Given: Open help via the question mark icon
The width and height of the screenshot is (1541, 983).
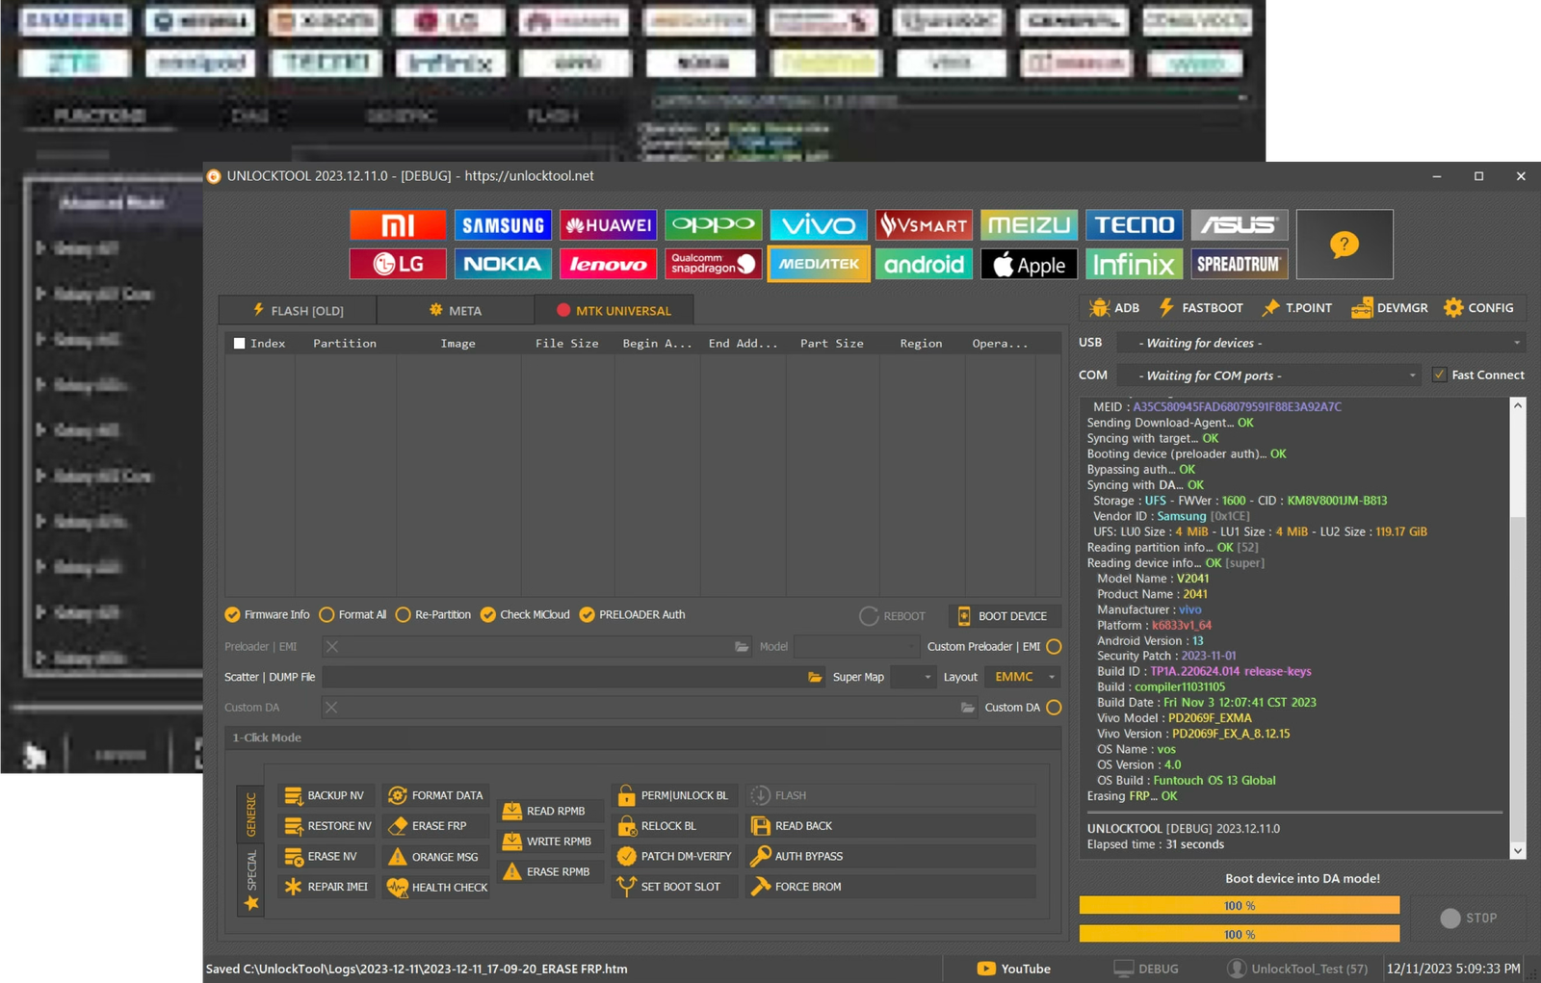Looking at the screenshot, I should pyautogui.click(x=1344, y=245).
